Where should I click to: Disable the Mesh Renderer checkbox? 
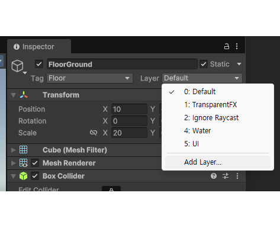click(x=35, y=163)
